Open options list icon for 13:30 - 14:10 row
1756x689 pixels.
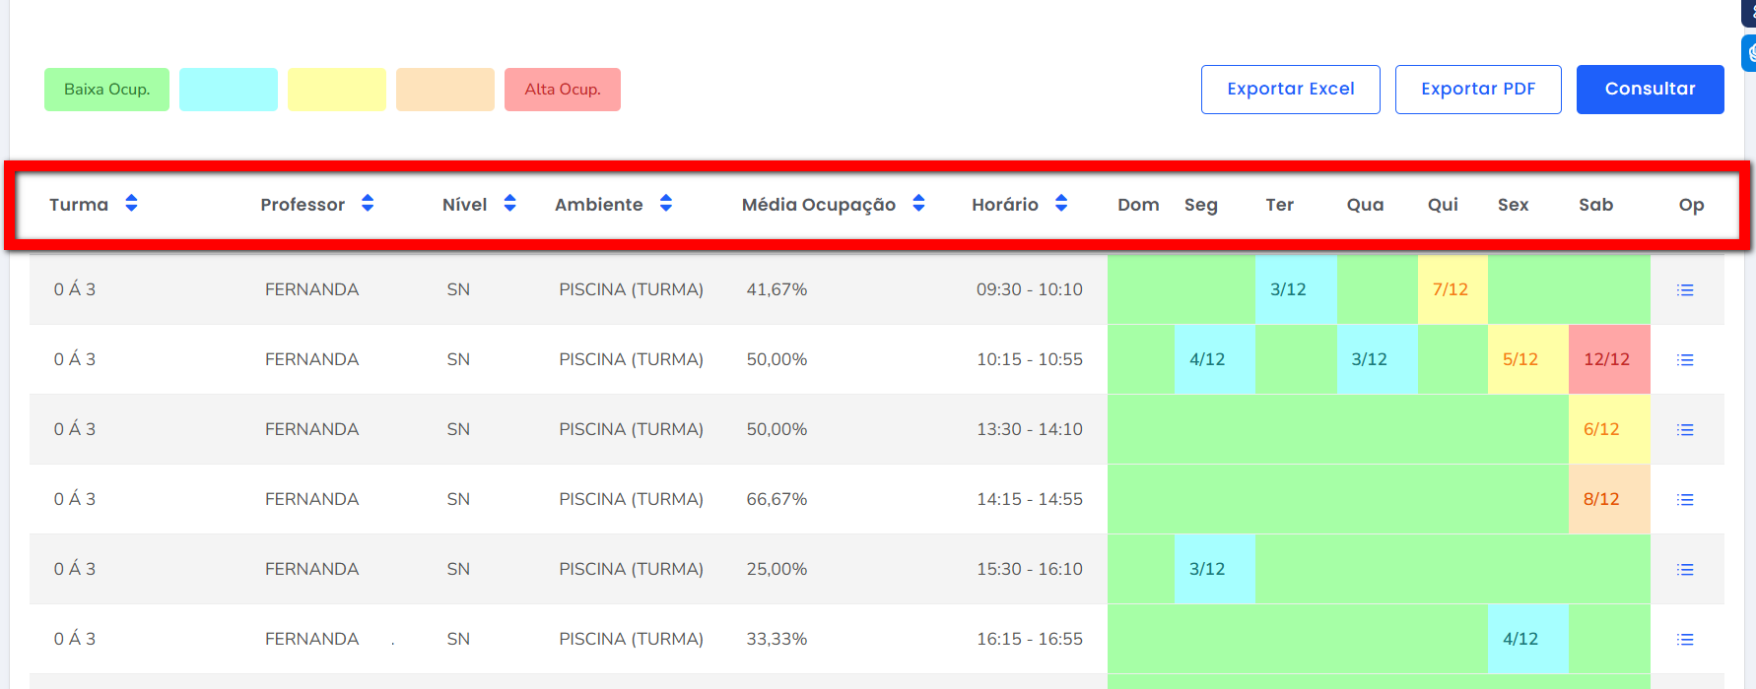click(x=1685, y=430)
